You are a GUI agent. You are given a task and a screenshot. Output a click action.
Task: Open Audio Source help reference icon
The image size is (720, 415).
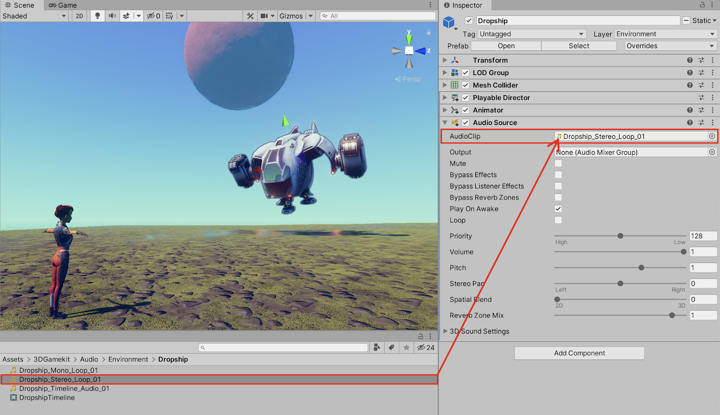click(x=689, y=123)
